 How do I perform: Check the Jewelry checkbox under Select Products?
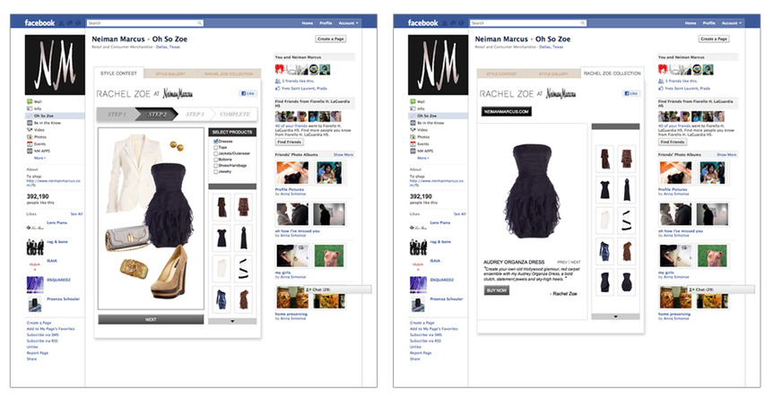[216, 171]
